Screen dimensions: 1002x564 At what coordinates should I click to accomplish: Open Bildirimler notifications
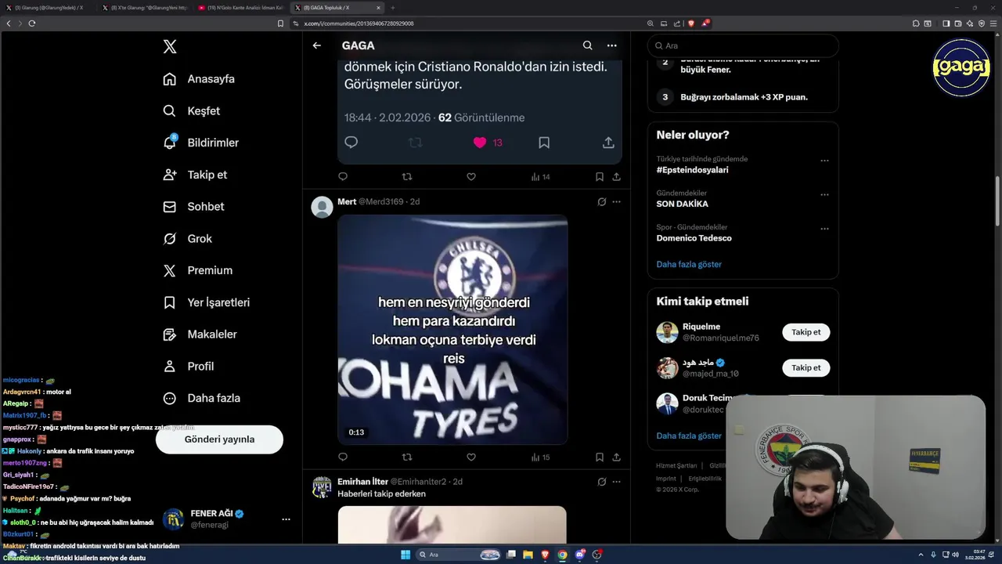point(201,143)
